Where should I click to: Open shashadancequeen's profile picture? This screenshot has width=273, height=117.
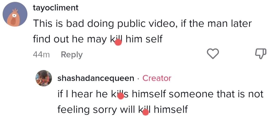[44, 78]
